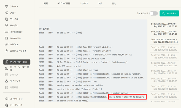
Task: Click the diamond icon beside アセット
Action: tap(6, 7)
